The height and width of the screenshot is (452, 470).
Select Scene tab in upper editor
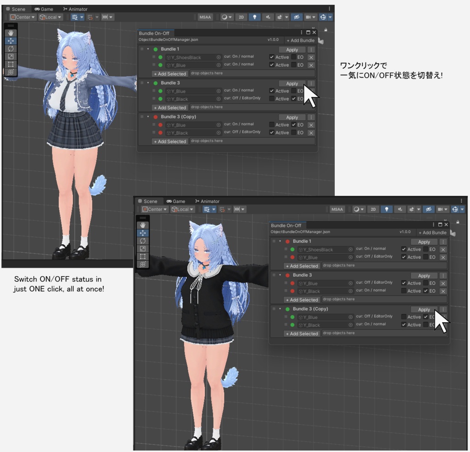[x=16, y=9]
